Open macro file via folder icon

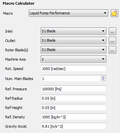[x=114, y=13]
